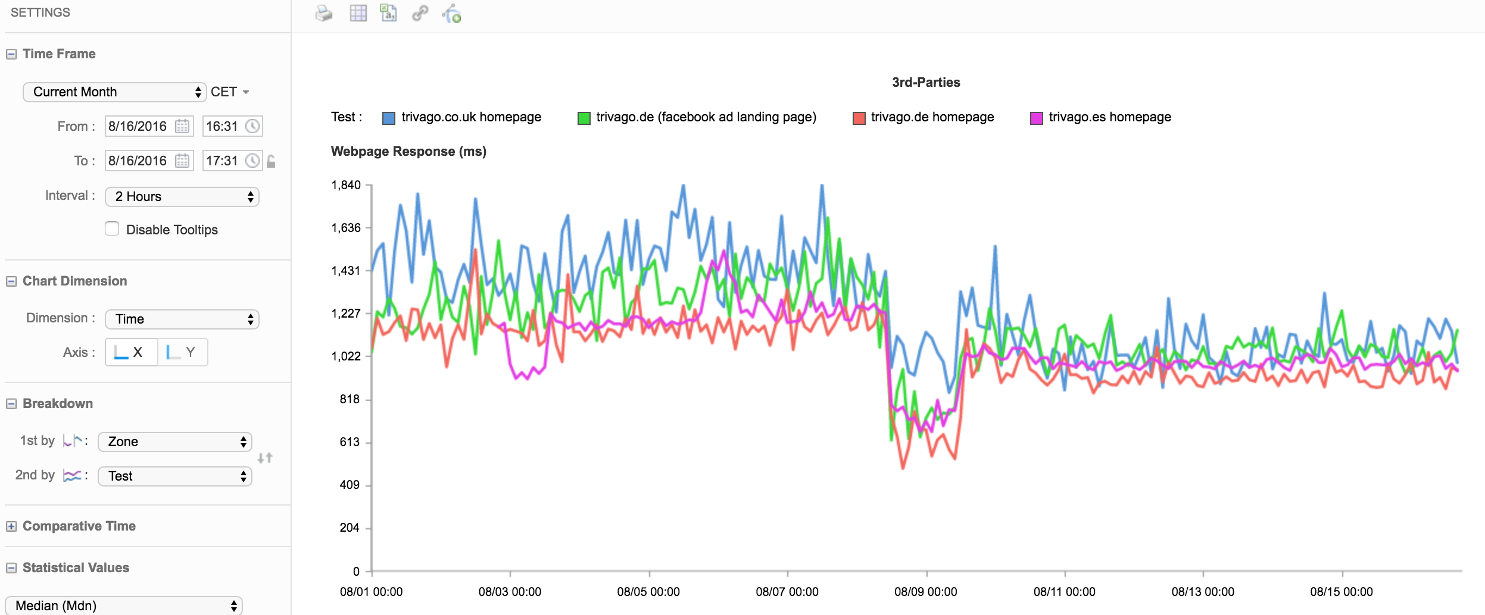This screenshot has height=615, width=1485.
Task: Click the trivago.de homepage legend label
Action: point(932,117)
